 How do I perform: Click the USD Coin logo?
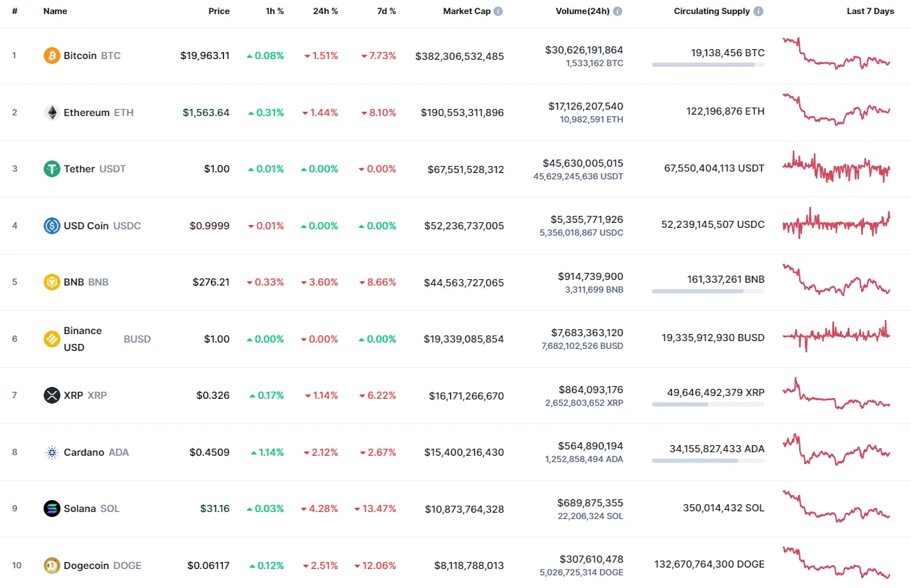coord(51,225)
